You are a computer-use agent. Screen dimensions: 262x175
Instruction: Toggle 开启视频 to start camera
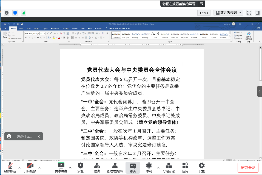(30, 167)
